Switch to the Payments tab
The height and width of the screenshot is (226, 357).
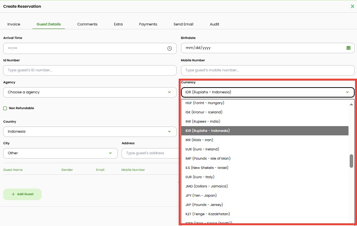148,24
